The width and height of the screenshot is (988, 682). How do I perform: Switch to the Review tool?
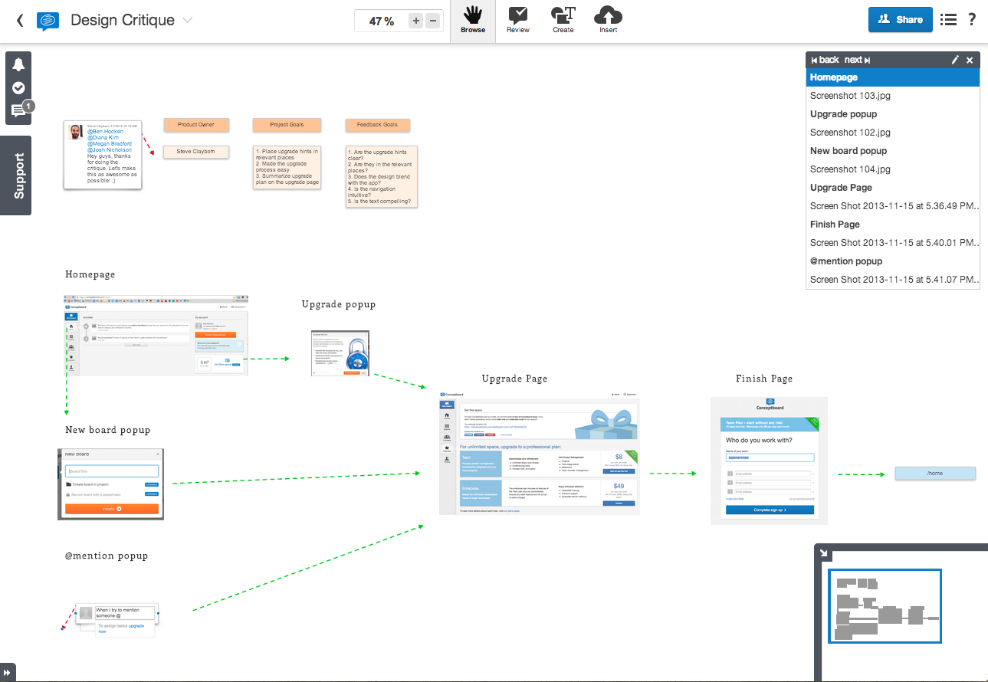pos(518,21)
